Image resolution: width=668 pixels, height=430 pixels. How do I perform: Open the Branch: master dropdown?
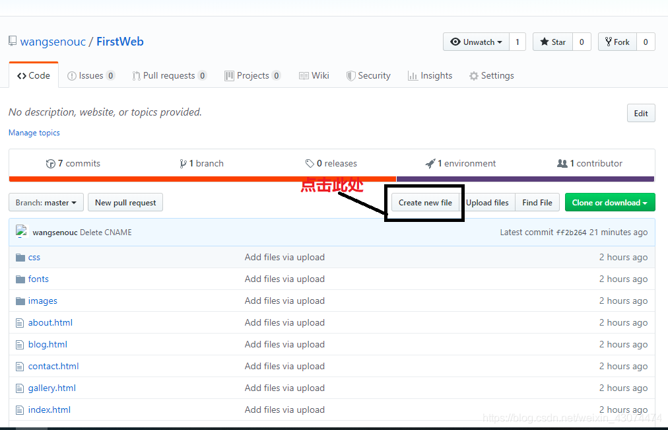coord(46,202)
